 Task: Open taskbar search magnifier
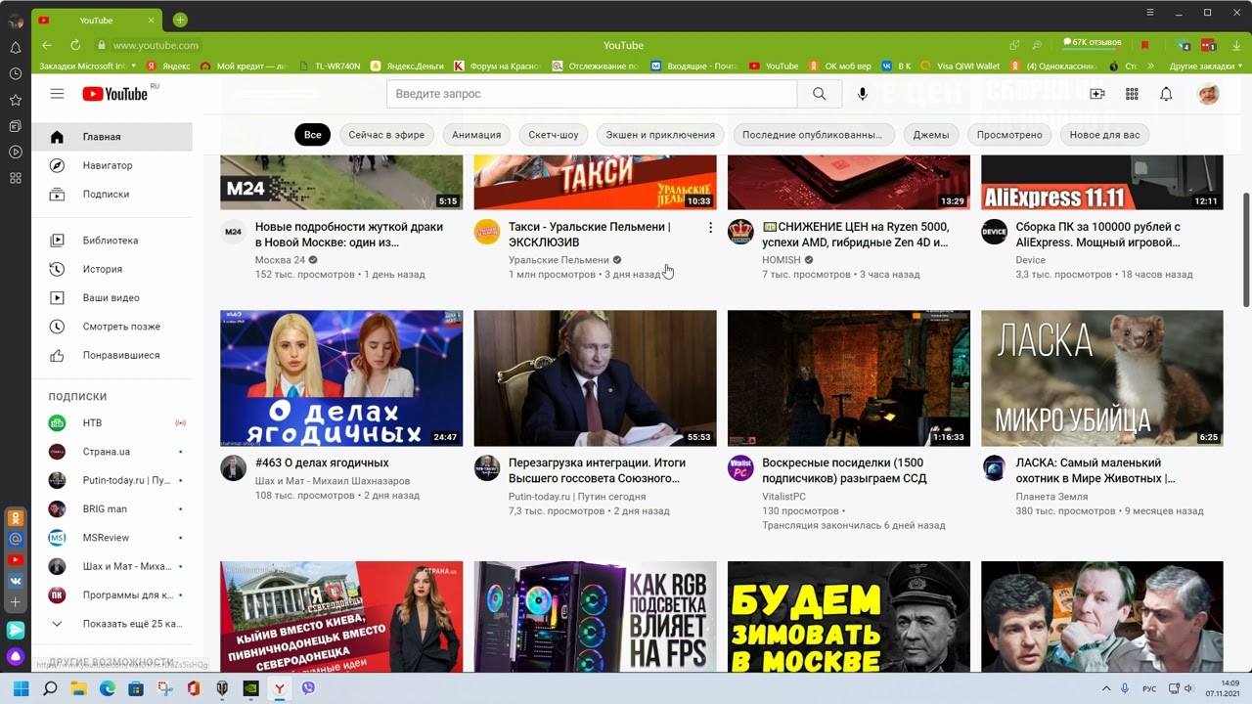(50, 688)
